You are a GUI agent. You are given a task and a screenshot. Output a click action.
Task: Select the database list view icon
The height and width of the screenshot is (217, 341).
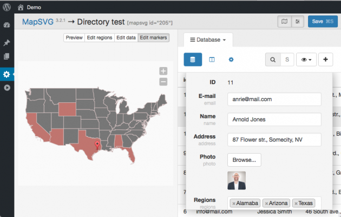[x=193, y=60]
